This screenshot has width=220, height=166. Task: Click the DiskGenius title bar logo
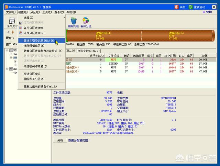[7, 7]
